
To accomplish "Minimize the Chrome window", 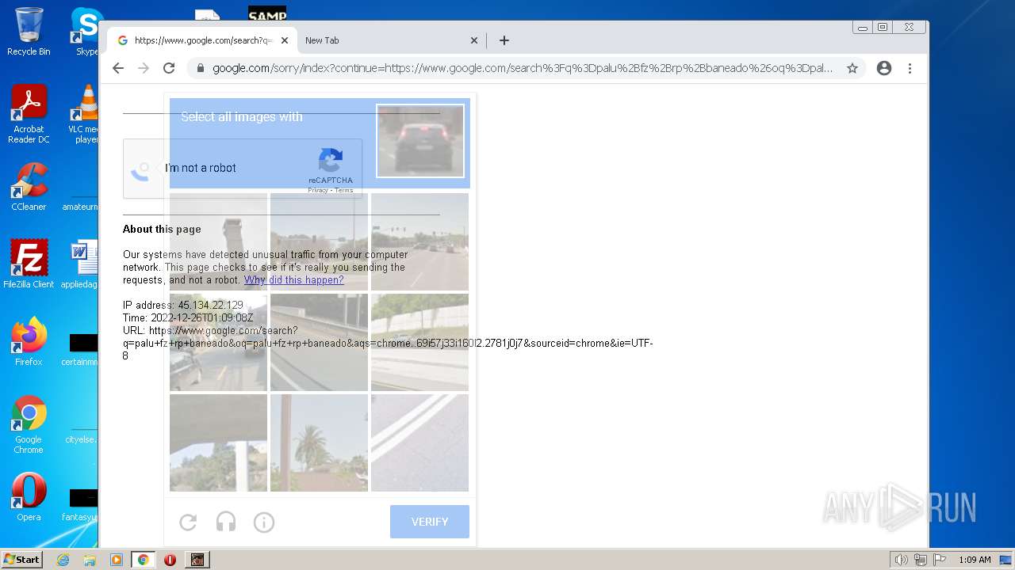I will 863,27.
